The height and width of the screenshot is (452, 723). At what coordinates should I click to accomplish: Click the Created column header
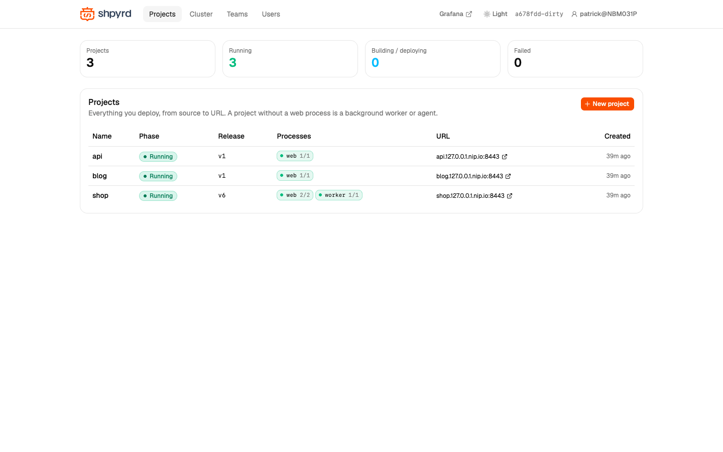[x=618, y=136]
